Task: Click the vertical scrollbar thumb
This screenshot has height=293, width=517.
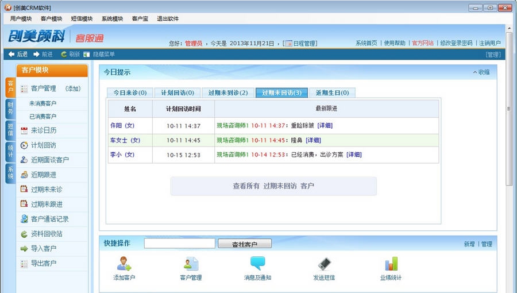Action: [x=509, y=109]
